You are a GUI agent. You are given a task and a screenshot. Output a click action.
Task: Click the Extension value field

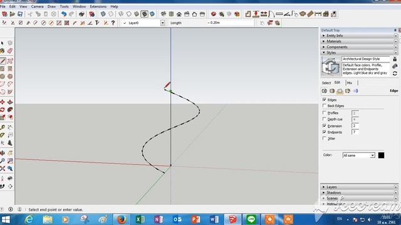pos(355,126)
